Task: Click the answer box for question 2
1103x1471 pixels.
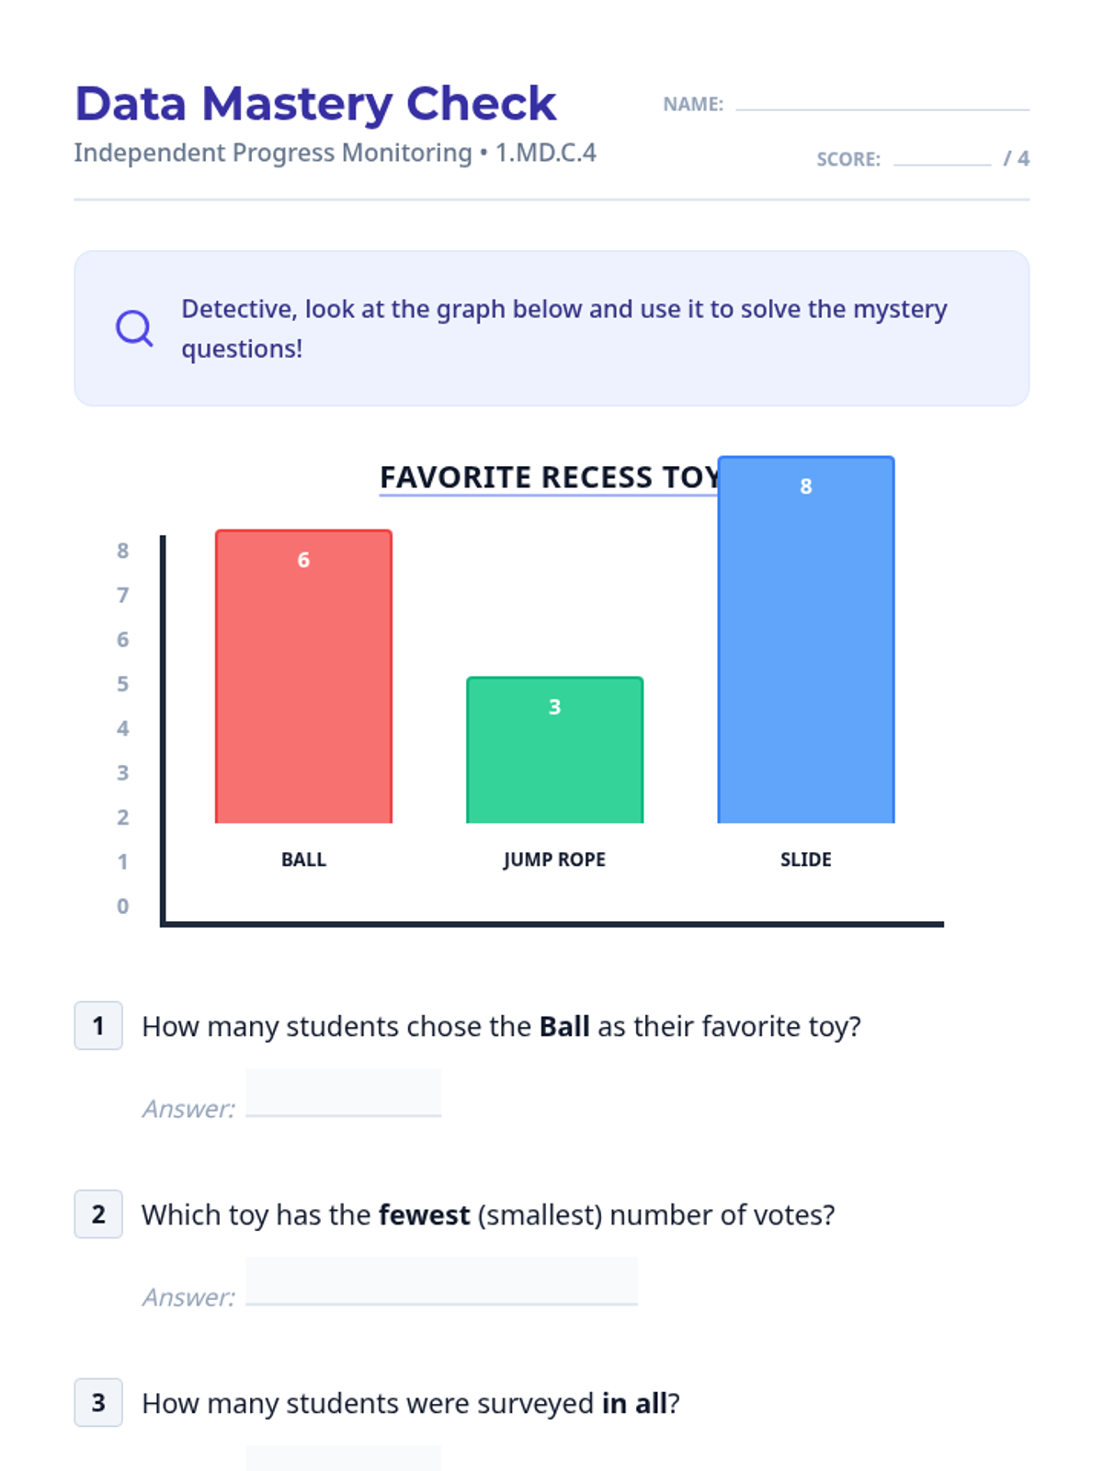Action: pos(441,1282)
